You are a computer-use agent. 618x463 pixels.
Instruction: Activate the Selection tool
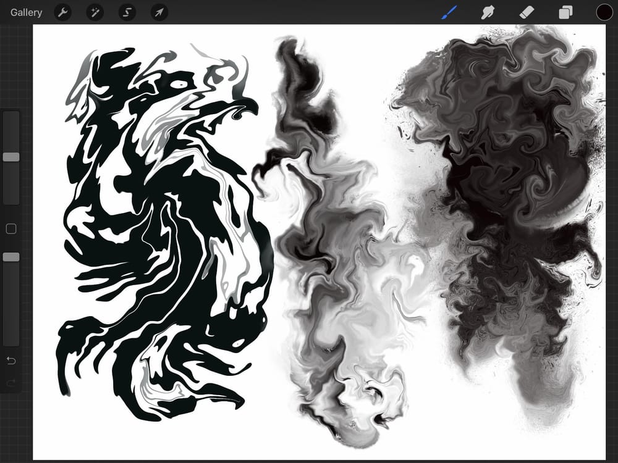pyautogui.click(x=127, y=12)
